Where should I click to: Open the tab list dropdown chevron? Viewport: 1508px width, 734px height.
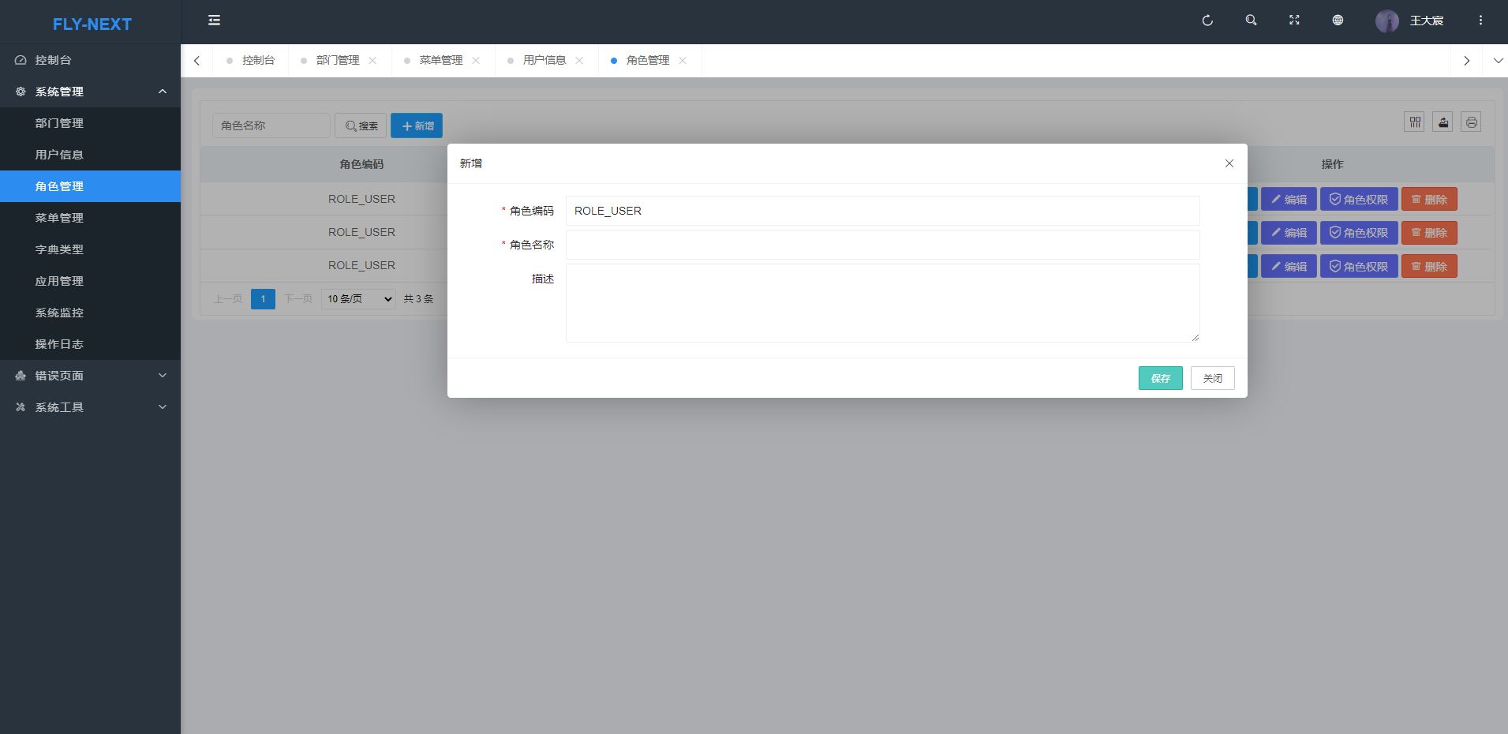pyautogui.click(x=1498, y=61)
